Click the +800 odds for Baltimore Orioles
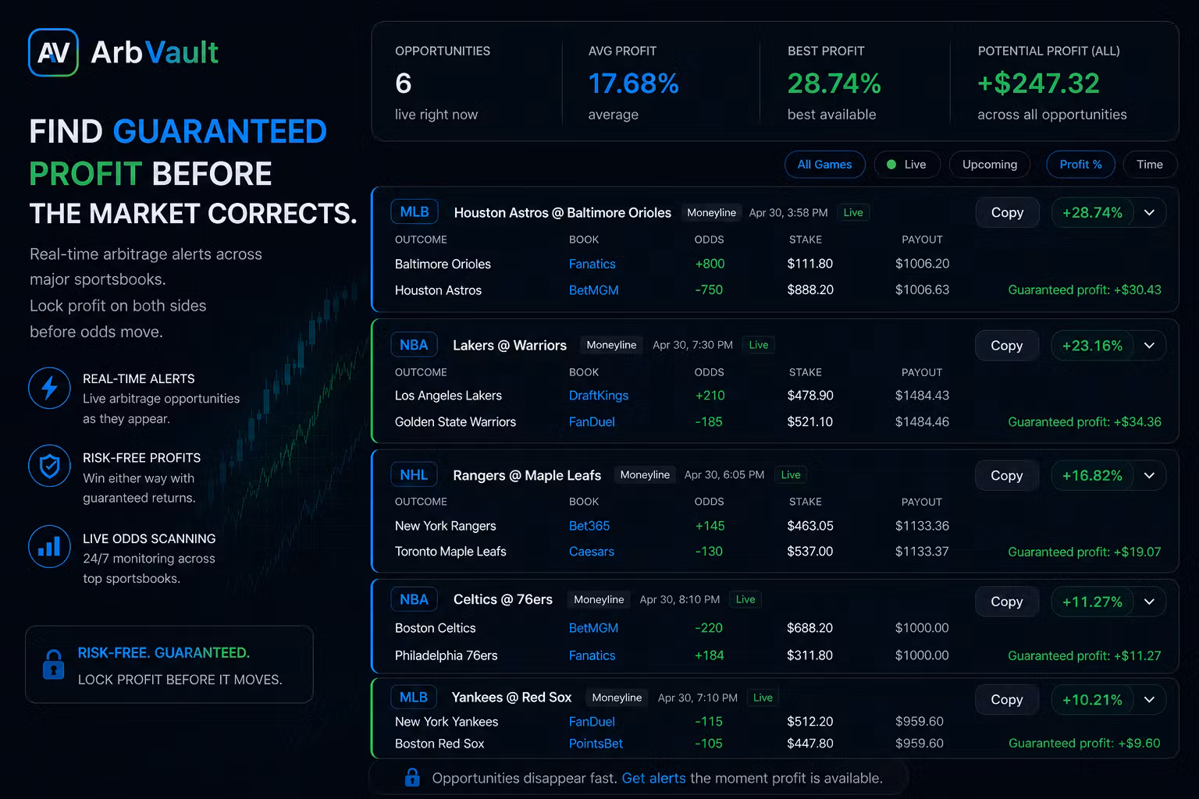Image resolution: width=1199 pixels, height=799 pixels. [710, 264]
